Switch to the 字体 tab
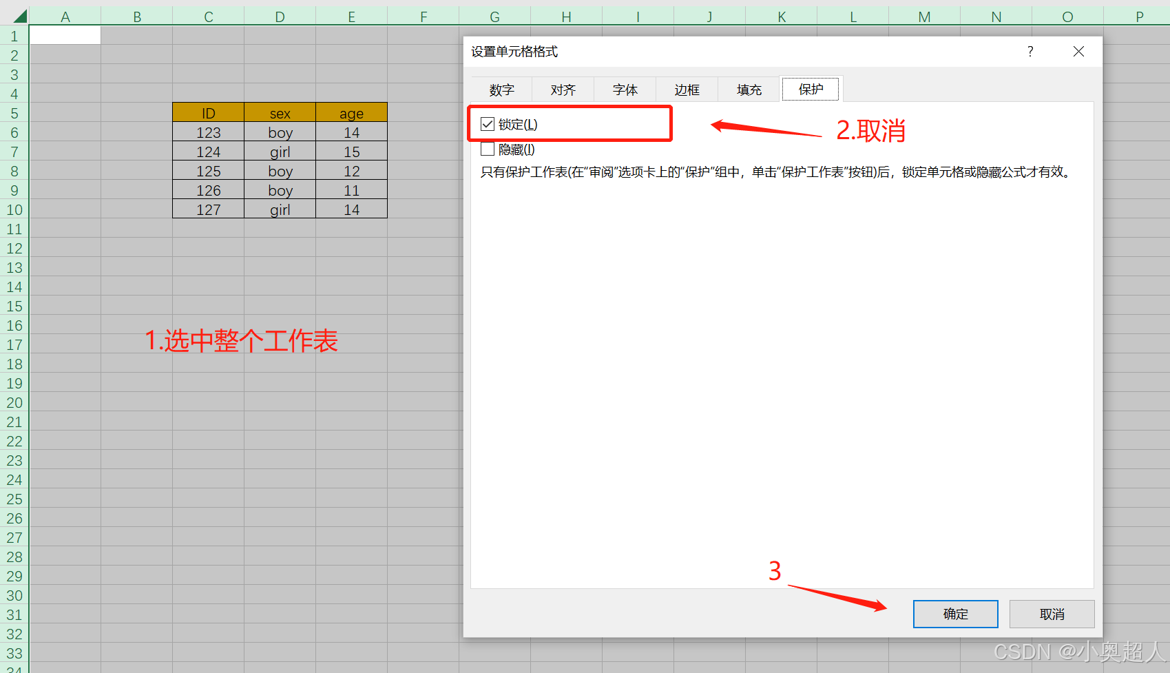This screenshot has width=1170, height=673. pyautogui.click(x=625, y=90)
